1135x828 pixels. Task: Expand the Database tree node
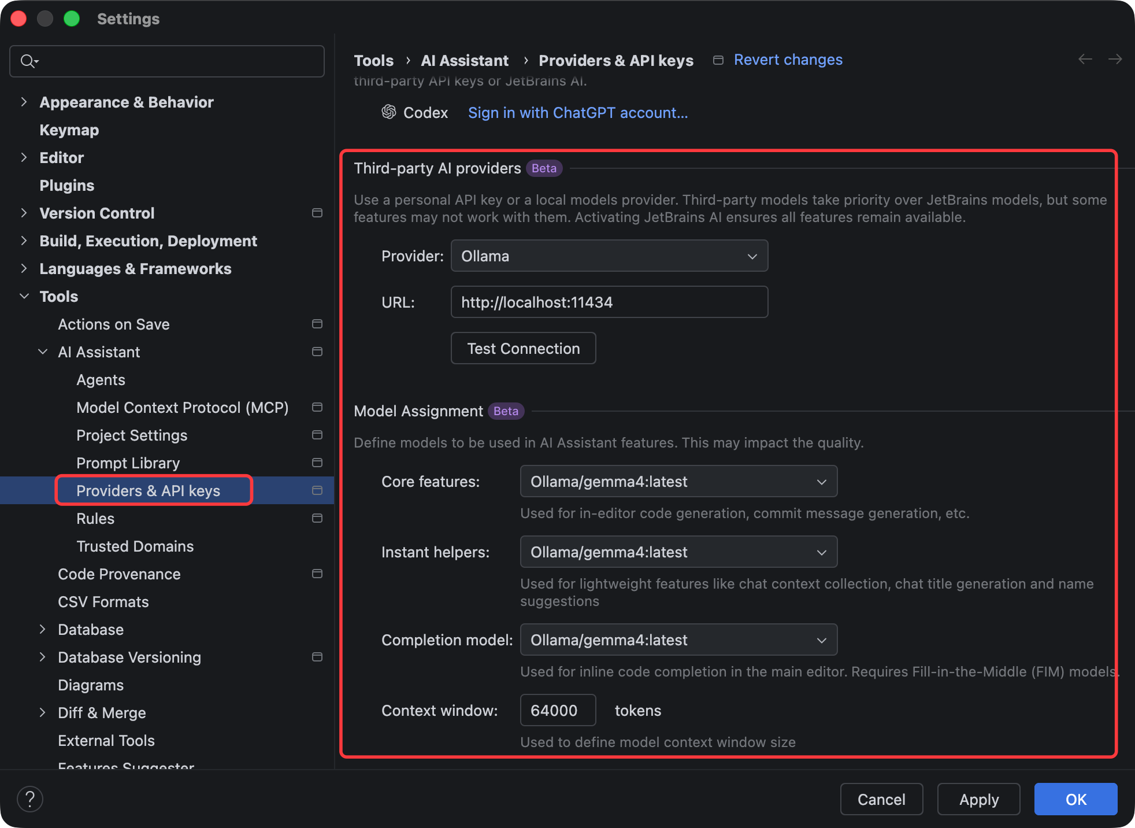[43, 629]
